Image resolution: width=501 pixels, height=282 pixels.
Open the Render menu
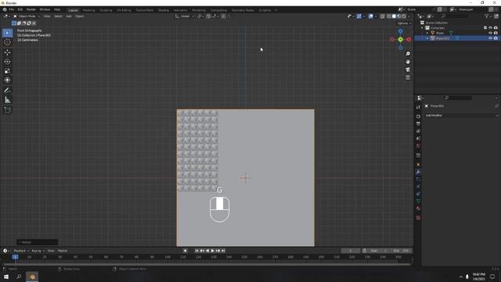click(x=31, y=9)
